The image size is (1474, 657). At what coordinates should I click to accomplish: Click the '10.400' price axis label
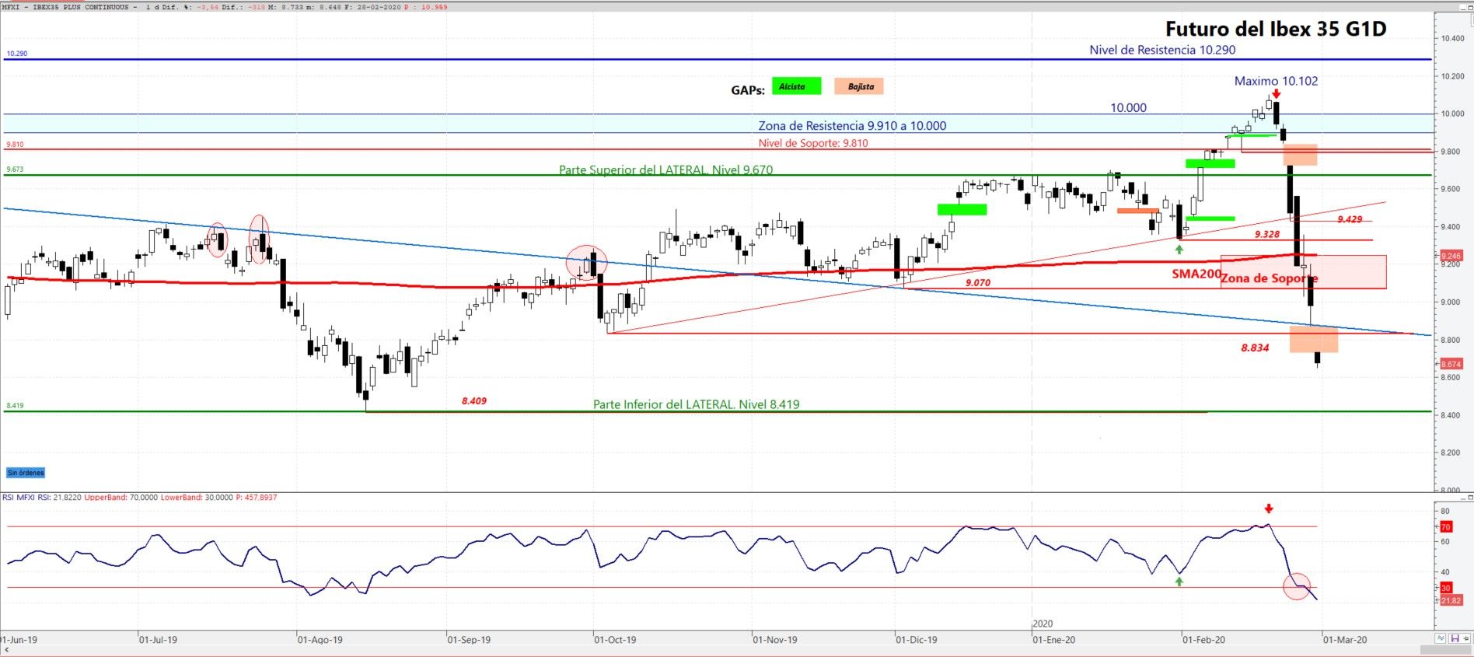(1452, 38)
